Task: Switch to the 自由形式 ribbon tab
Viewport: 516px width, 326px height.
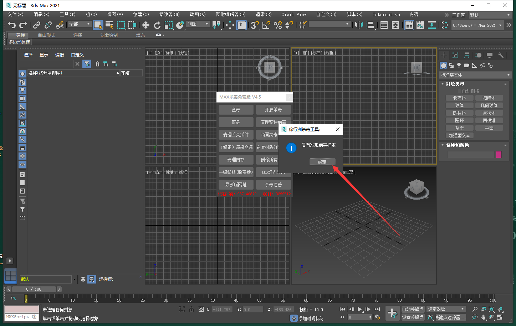Action: [46, 35]
